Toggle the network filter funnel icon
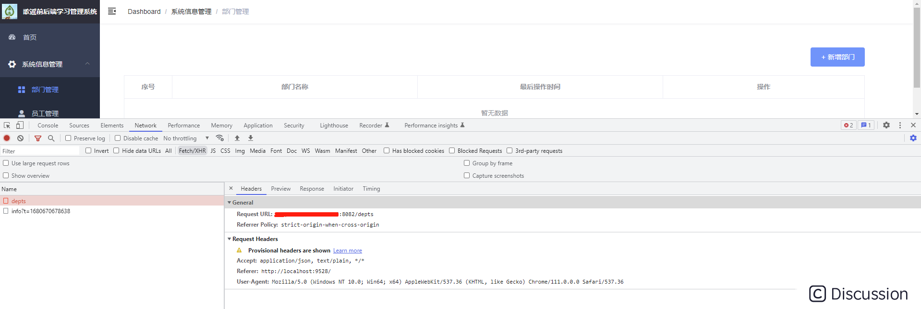The height and width of the screenshot is (309, 921). click(38, 138)
